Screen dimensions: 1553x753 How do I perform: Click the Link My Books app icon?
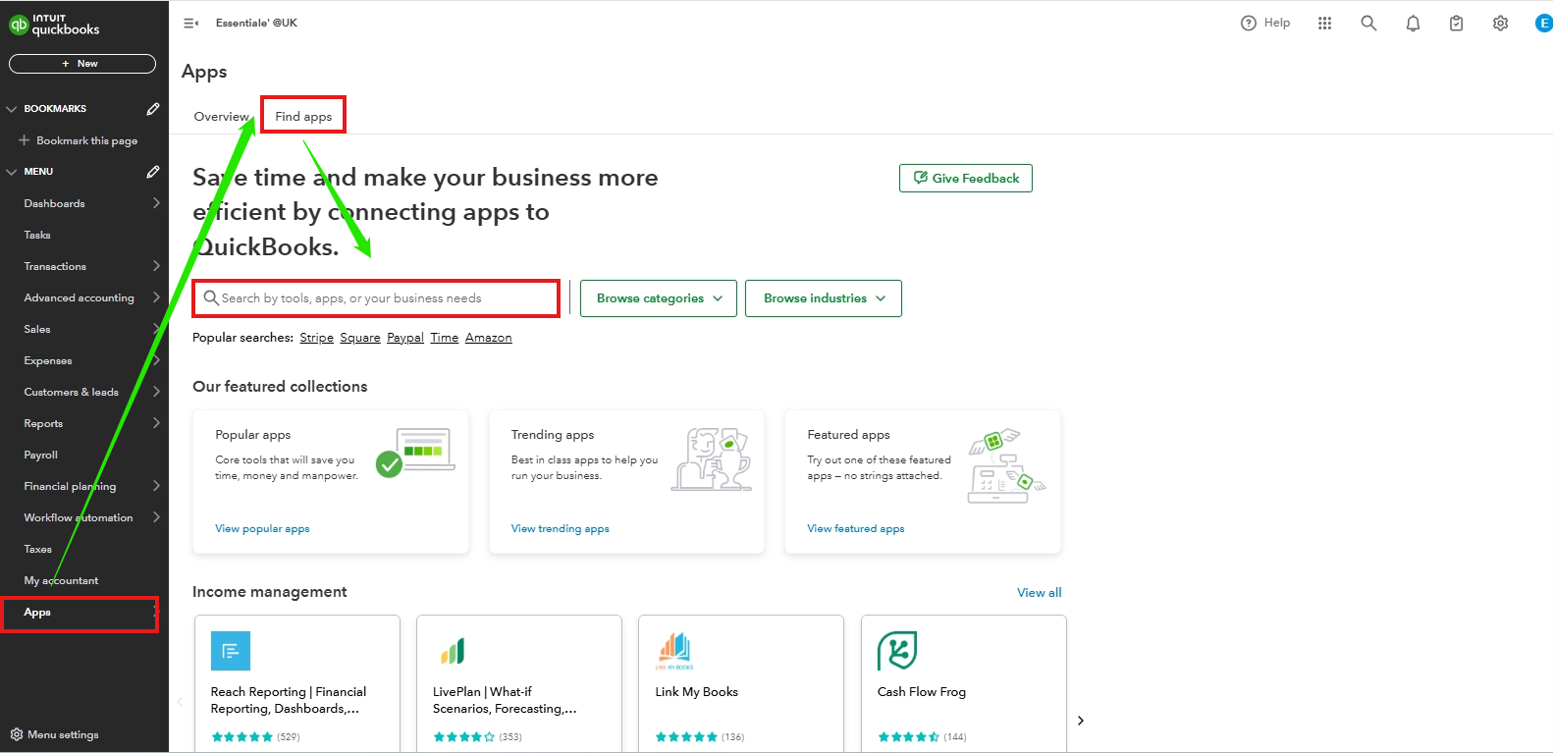674,650
